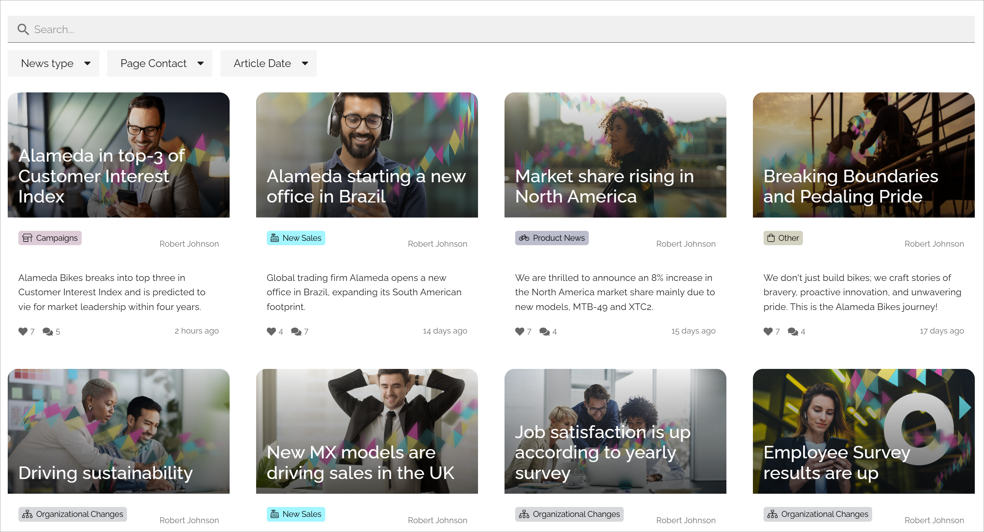Like the Brazil office article
The height and width of the screenshot is (532, 984).
271,331
